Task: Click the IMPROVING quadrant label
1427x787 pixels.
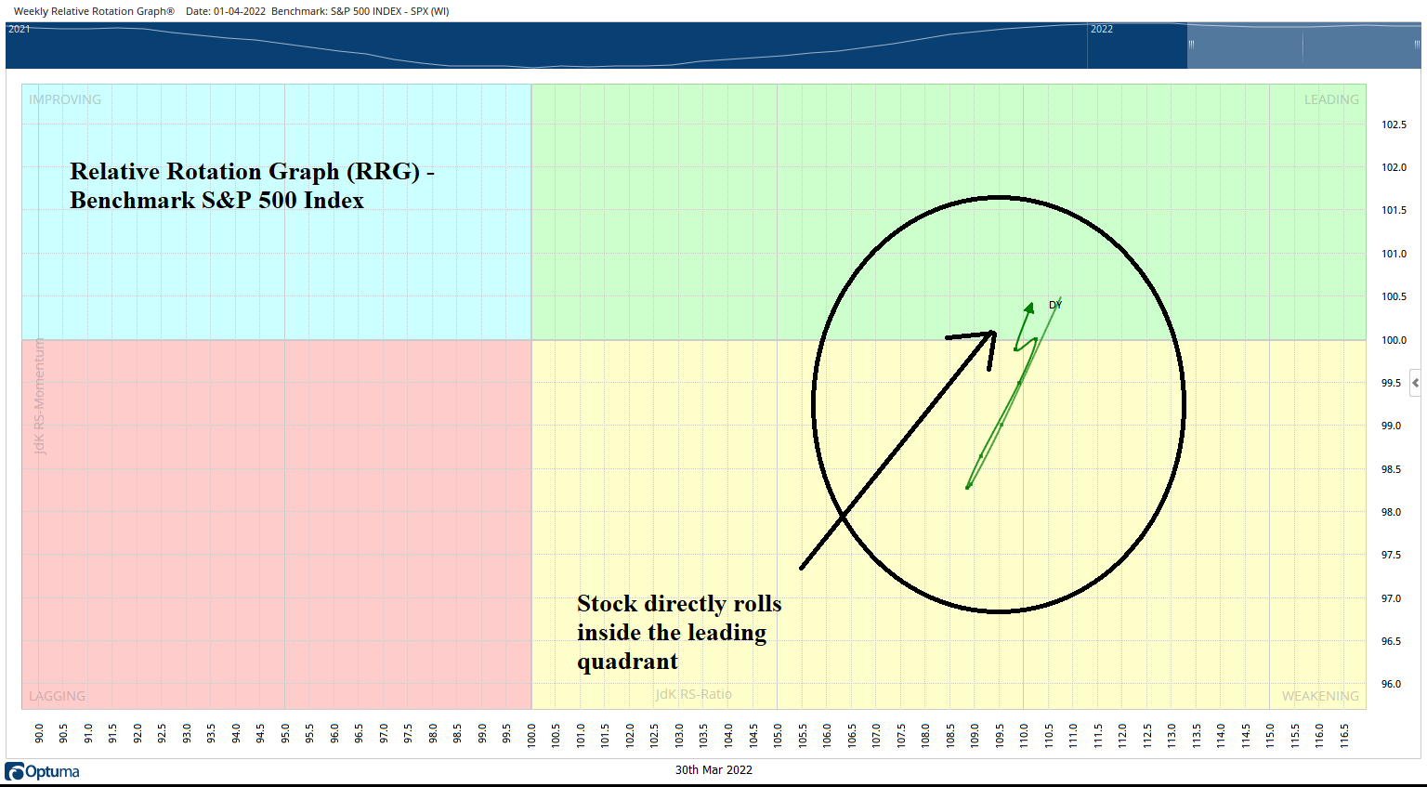Action: pyautogui.click(x=65, y=99)
